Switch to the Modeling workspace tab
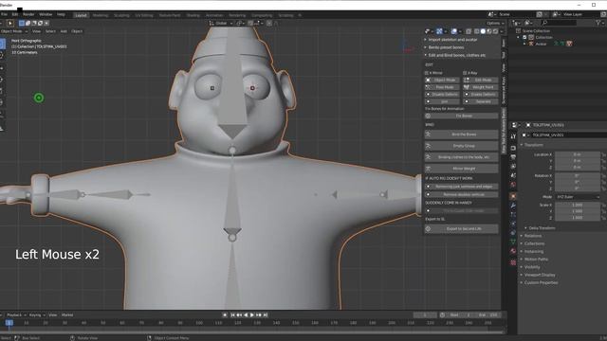This screenshot has width=607, height=341. point(101,15)
